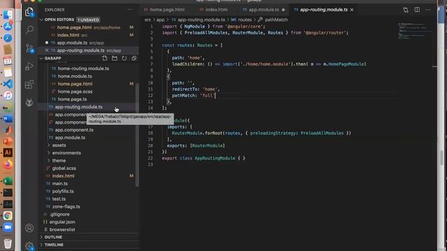Open the Source Control view
This screenshot has width=447, height=251.
coord(29,48)
